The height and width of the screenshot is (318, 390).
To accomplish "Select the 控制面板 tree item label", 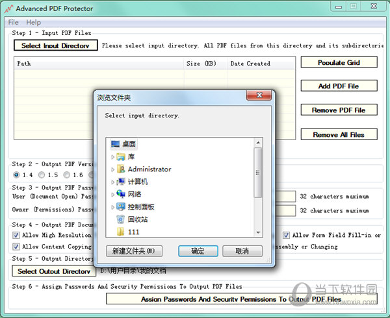I will [141, 206].
